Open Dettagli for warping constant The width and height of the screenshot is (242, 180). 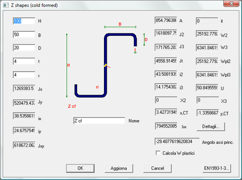point(211,127)
